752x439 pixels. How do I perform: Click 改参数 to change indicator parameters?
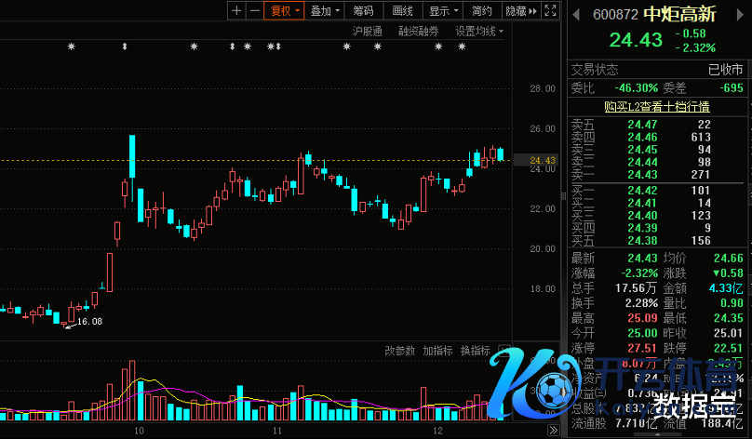coord(399,351)
